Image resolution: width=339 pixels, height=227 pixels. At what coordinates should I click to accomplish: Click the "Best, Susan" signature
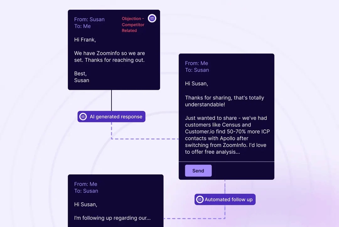click(x=82, y=77)
